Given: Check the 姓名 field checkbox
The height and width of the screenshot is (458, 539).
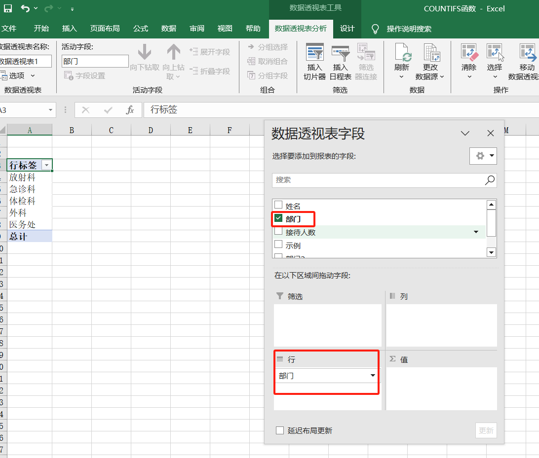Looking at the screenshot, I should (x=278, y=205).
